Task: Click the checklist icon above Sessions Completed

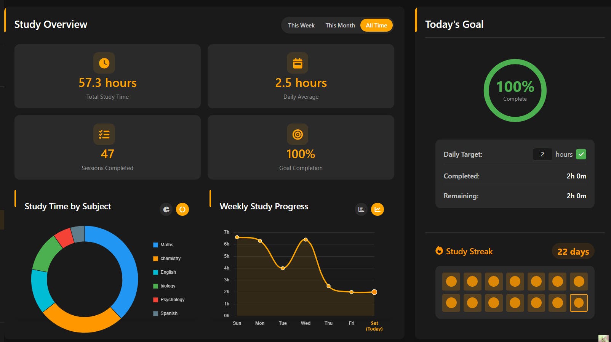Action: 104,134
